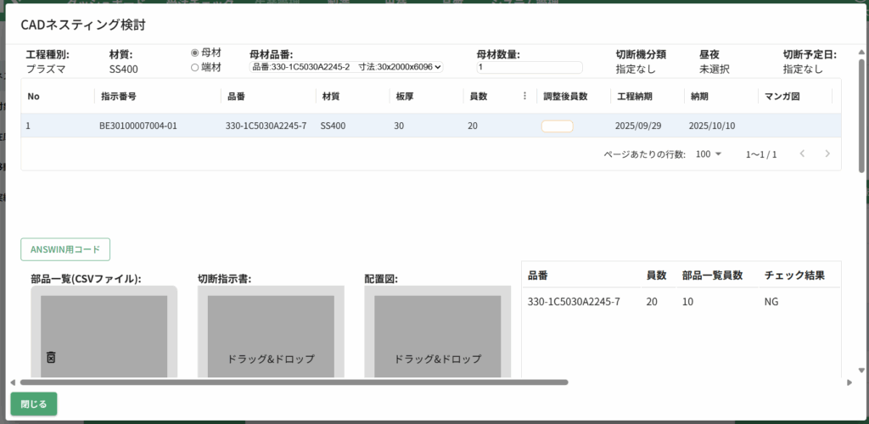Click the 切断指示書 drag and drop area
Screen dimensions: 869x424
coord(271,339)
